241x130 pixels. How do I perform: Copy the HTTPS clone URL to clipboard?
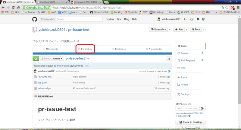click(202, 108)
